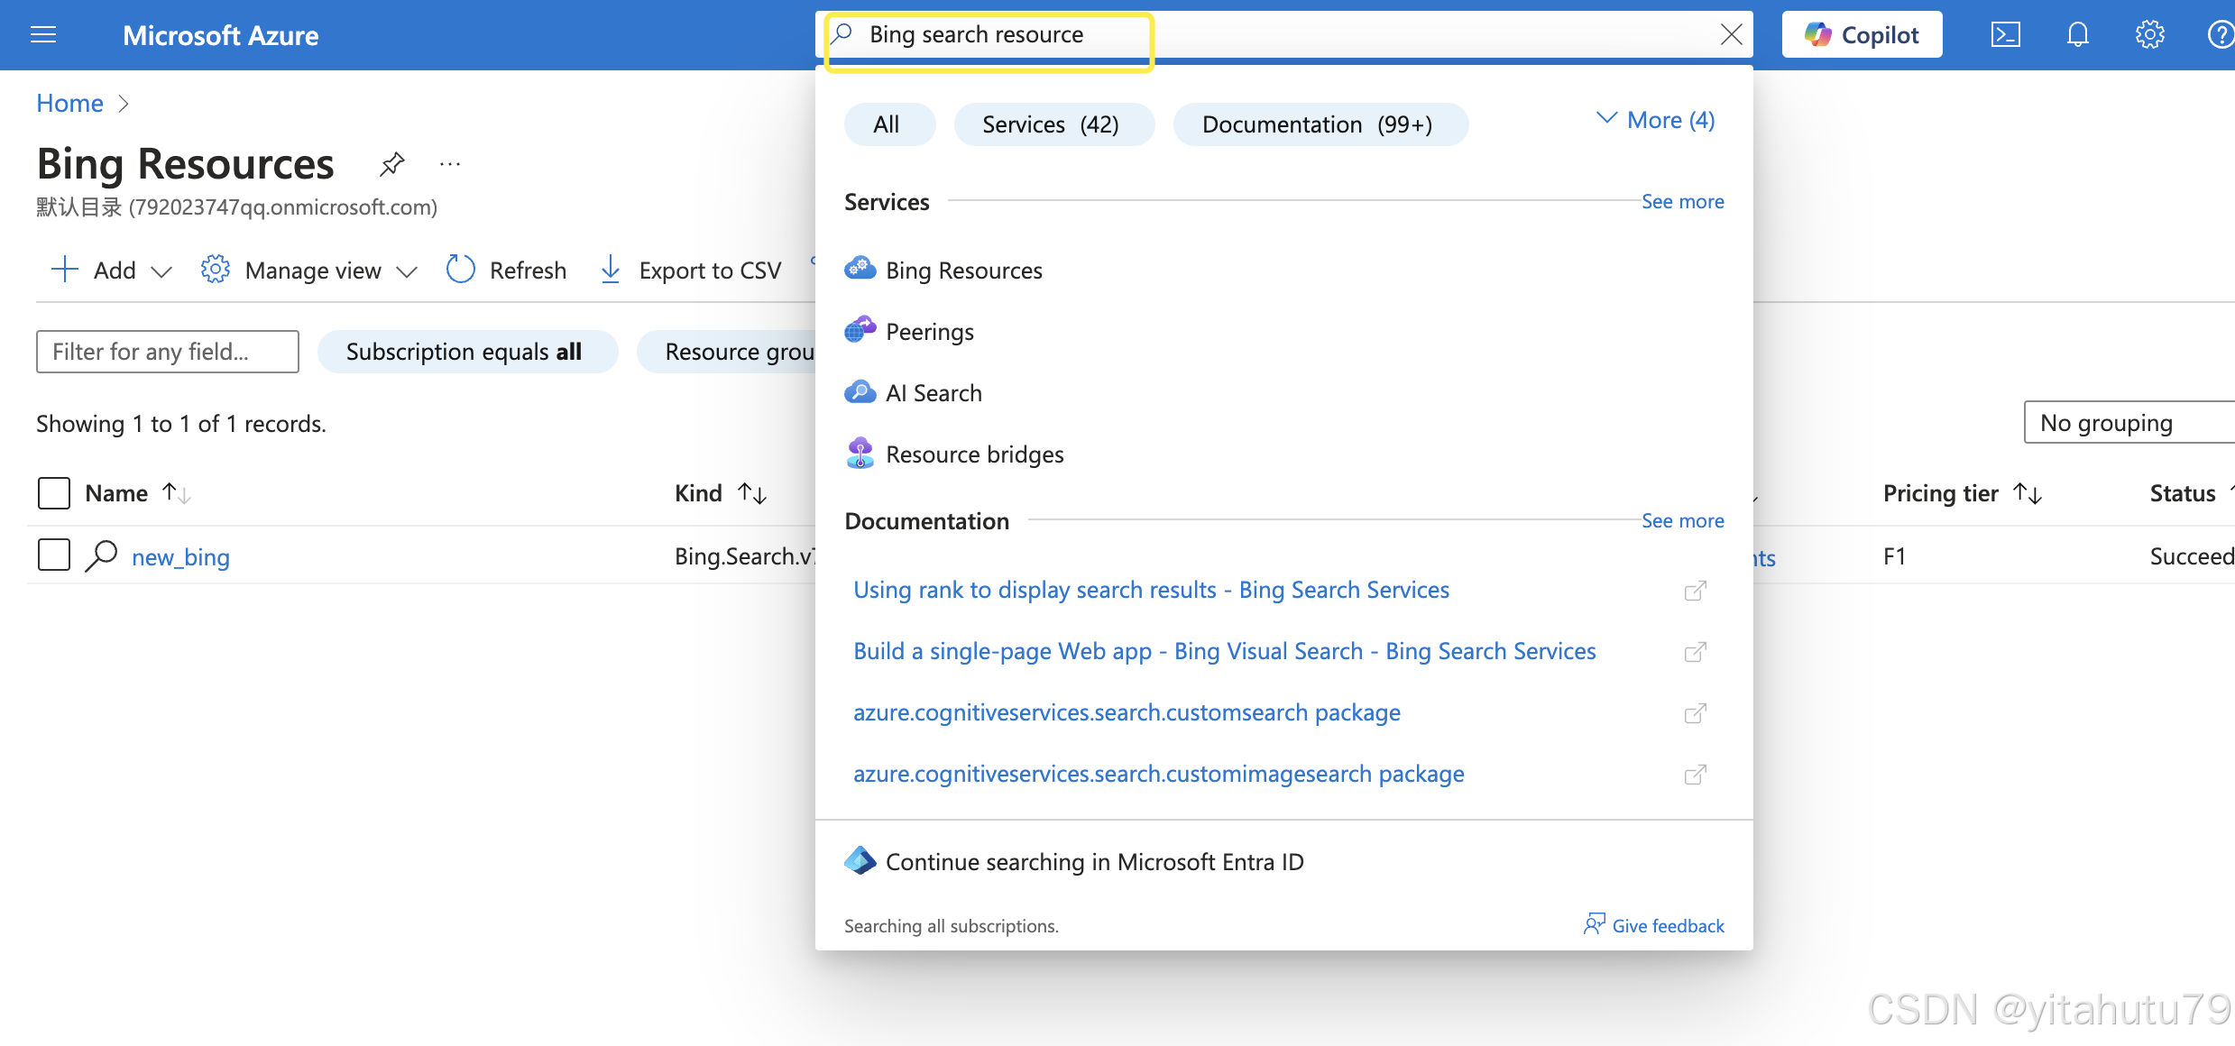Open the new_bing resource link
Screen dimensions: 2235x1046
pos(180,557)
